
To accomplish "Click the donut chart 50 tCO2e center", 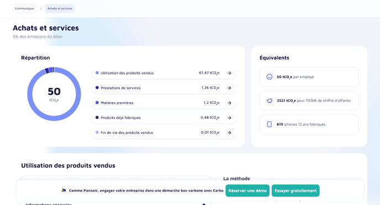I will [54, 94].
